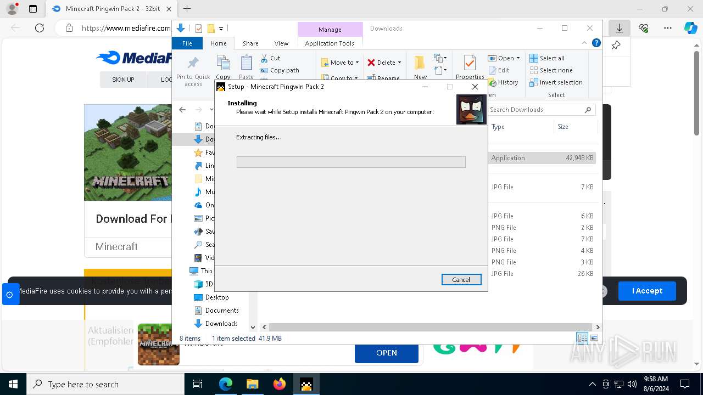The width and height of the screenshot is (703, 395).
Task: Open the Edge Copilot icon
Action: point(690,28)
